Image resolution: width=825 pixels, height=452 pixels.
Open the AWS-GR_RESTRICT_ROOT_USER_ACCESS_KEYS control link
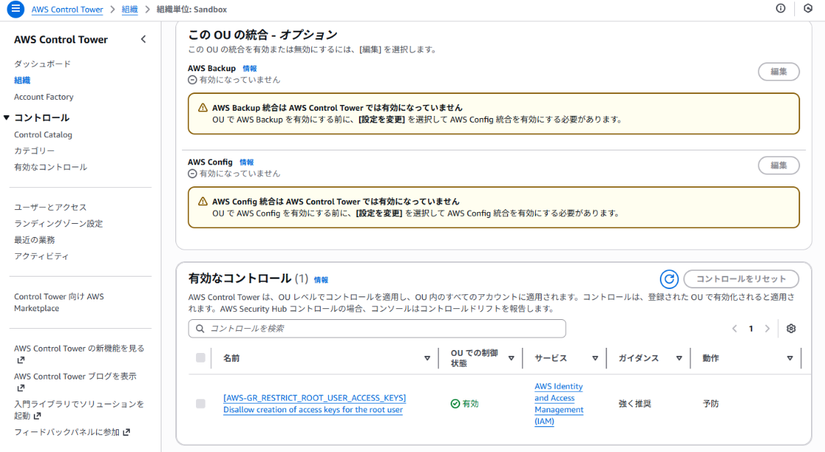tap(314, 398)
